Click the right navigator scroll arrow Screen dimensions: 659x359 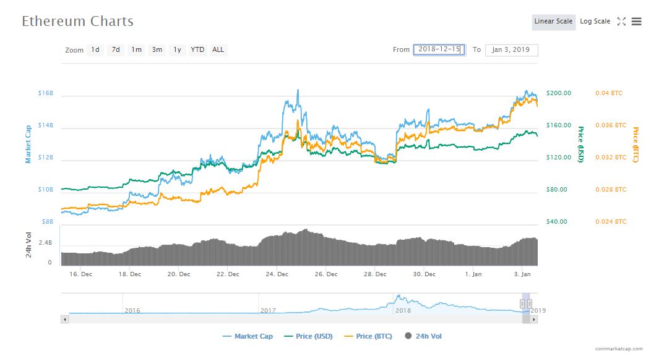click(534, 319)
